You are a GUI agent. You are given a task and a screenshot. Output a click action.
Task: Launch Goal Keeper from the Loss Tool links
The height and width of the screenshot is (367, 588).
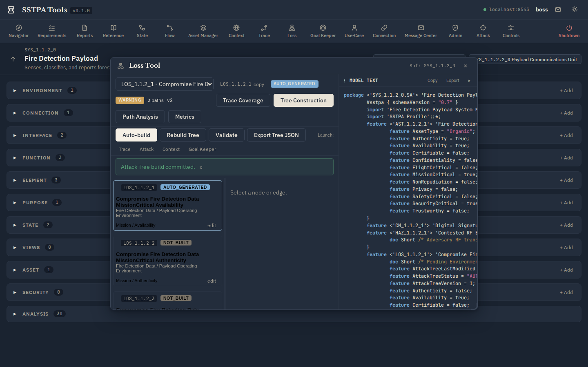202,149
